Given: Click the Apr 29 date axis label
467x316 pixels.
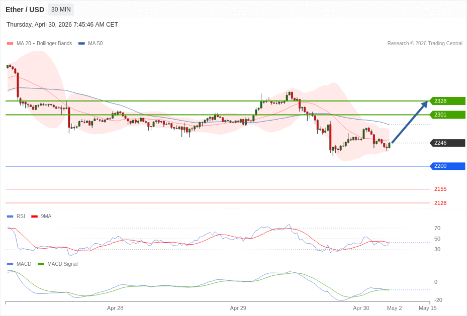Looking at the screenshot, I should pyautogui.click(x=238, y=308).
